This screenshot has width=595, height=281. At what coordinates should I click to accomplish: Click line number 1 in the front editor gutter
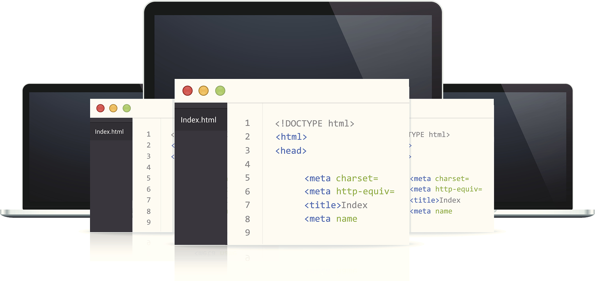pyautogui.click(x=247, y=123)
